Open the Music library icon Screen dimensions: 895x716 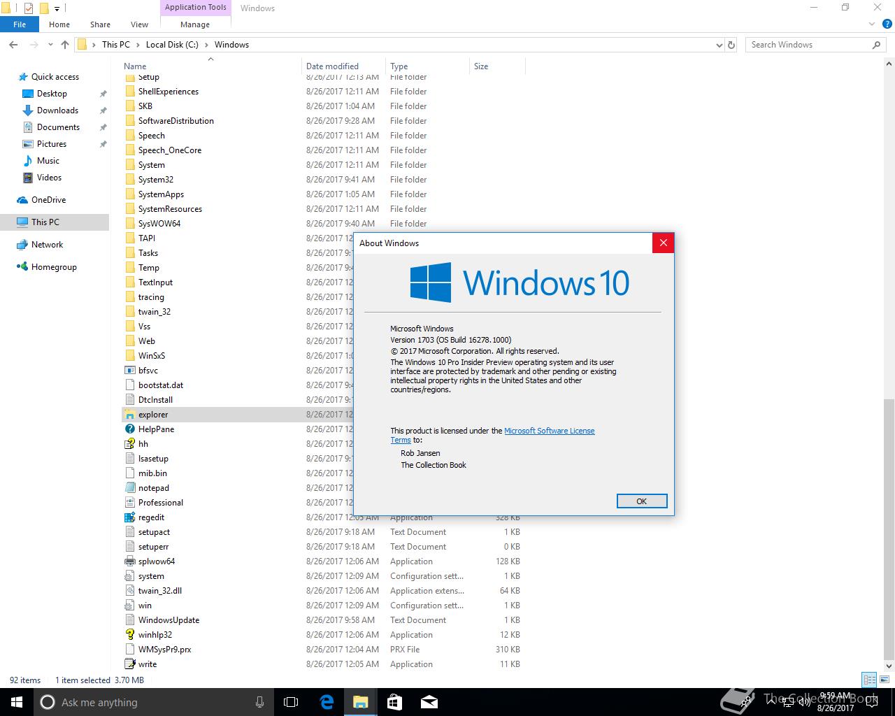pos(28,161)
